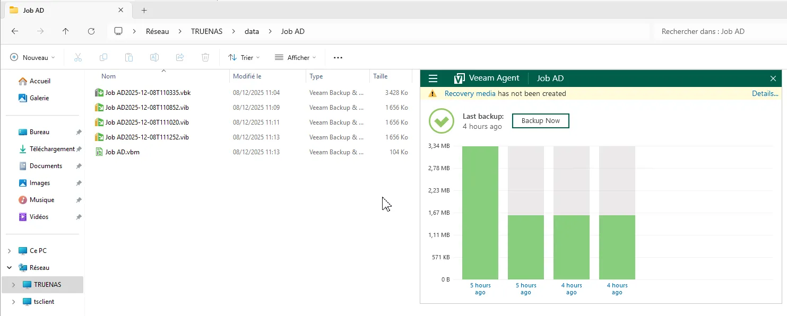
Task: Click the Up directory arrow
Action: [66, 31]
